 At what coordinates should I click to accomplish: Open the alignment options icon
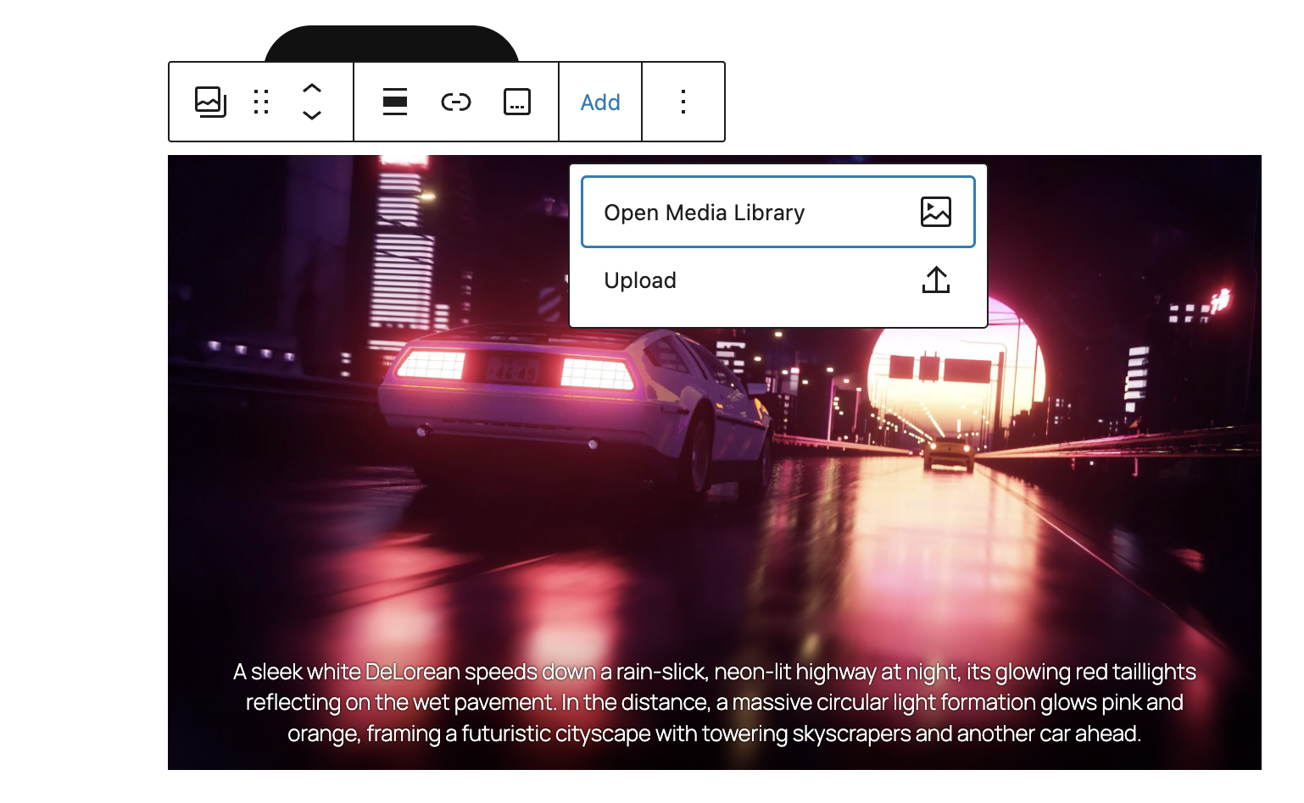click(x=395, y=102)
